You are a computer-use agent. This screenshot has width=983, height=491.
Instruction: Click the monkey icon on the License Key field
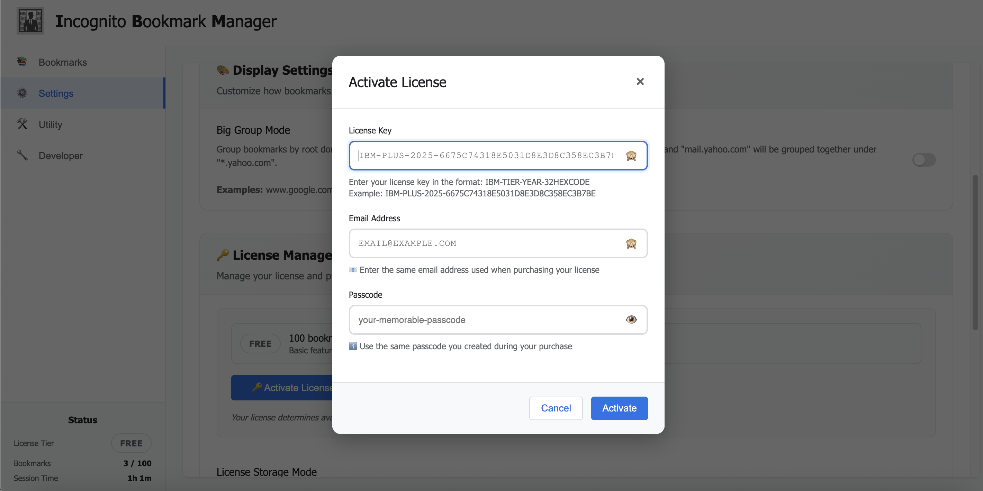[x=631, y=155]
